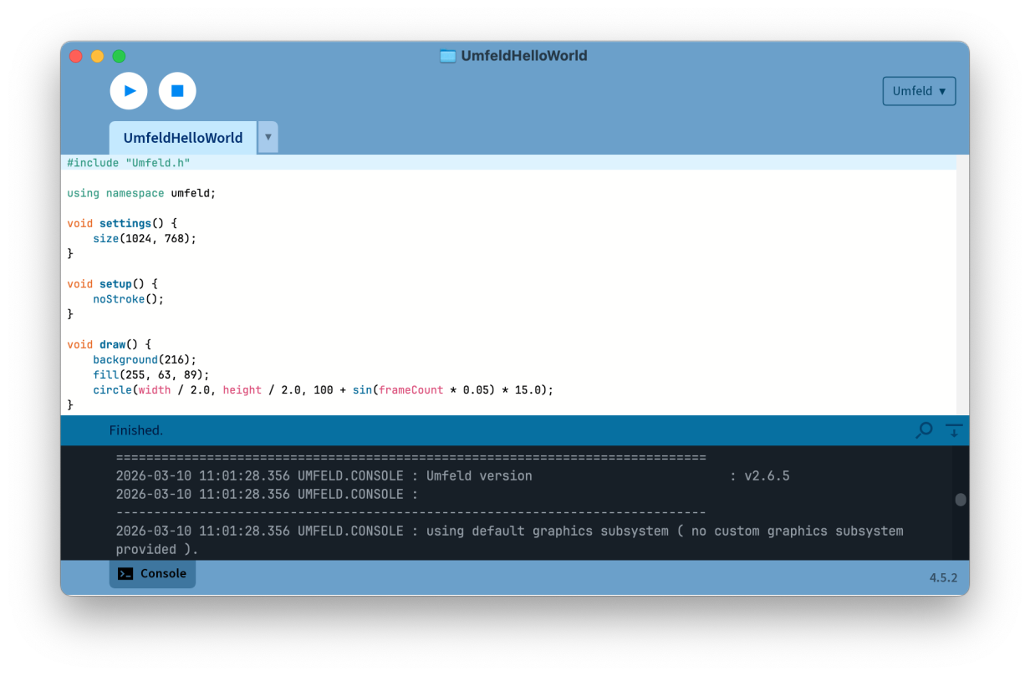Click the Finished. status message
The image size is (1030, 676).
pos(136,430)
